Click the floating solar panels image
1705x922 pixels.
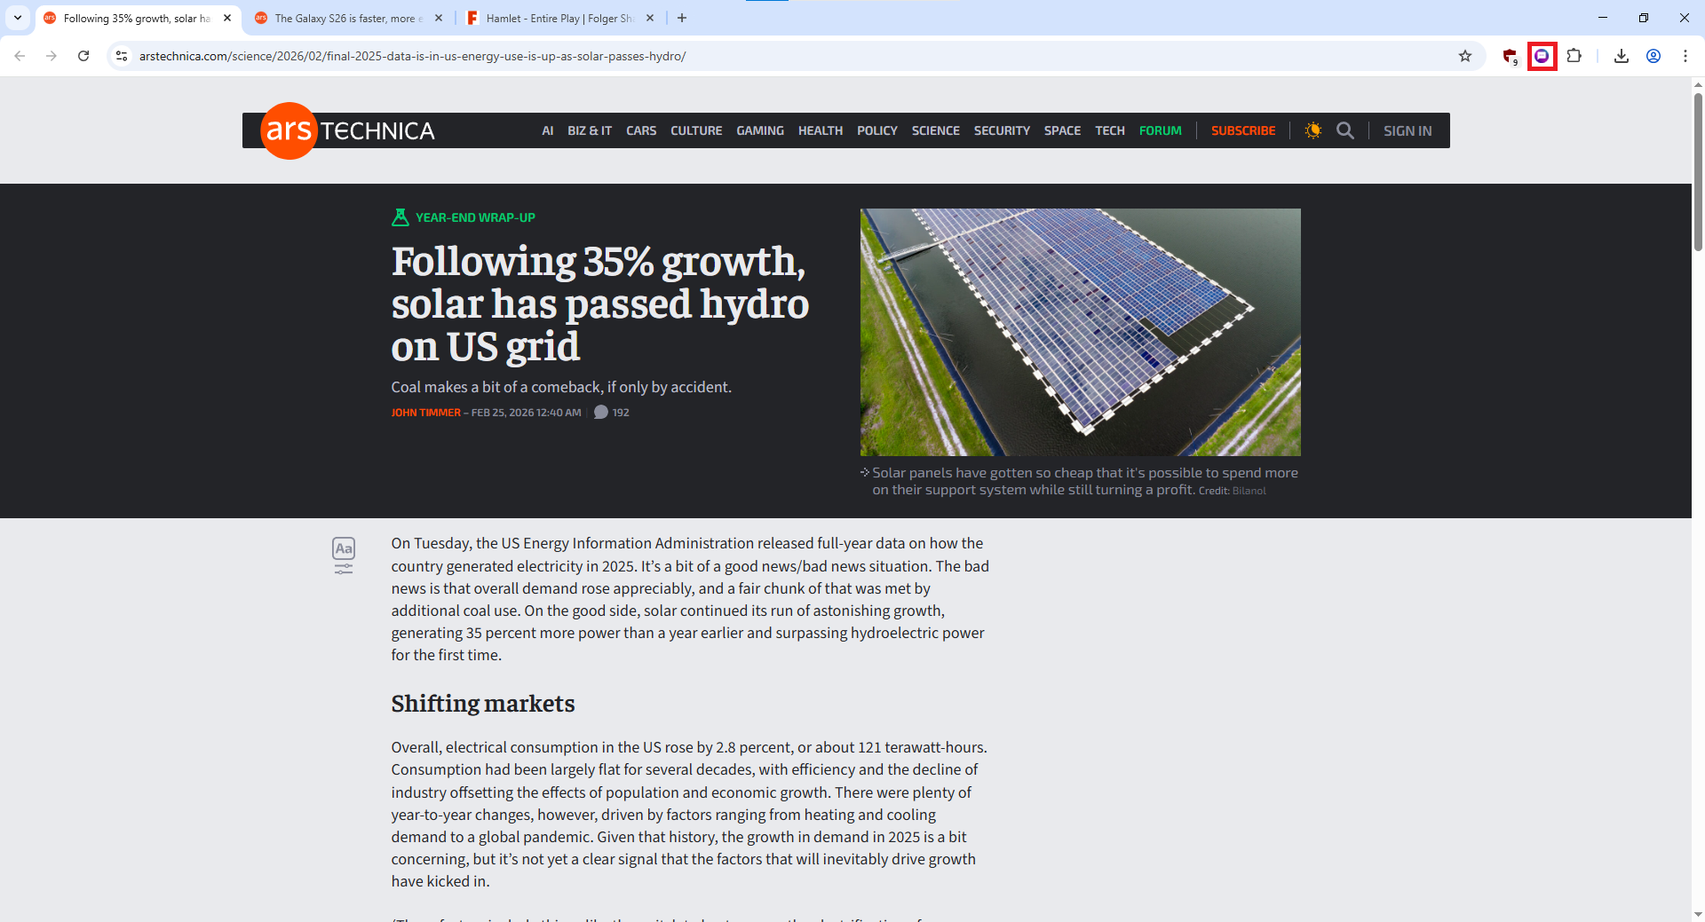point(1080,332)
